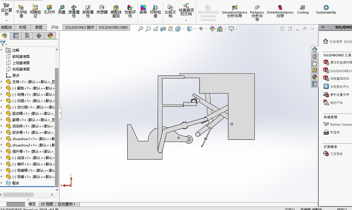352x210 pixels.
Task: Launch FloXpress 分析向导
Action: point(257,13)
